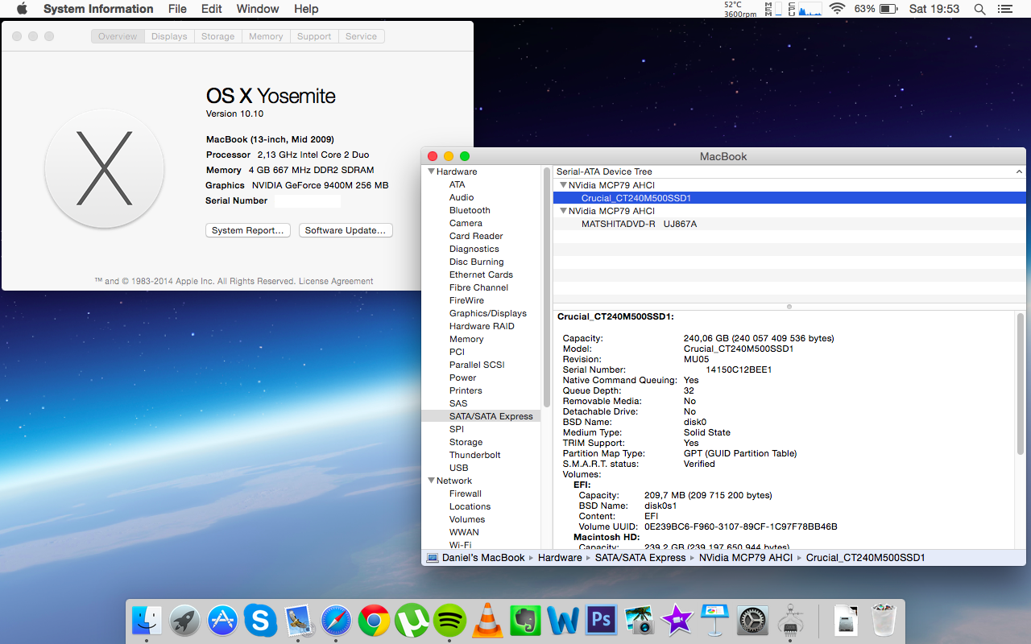Launch iMovie star icon in Dock

(x=677, y=620)
